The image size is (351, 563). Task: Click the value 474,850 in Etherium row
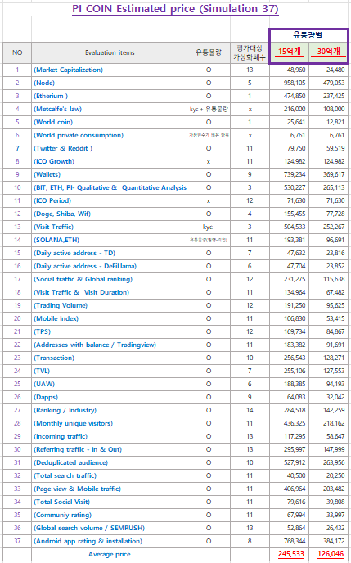coord(295,97)
